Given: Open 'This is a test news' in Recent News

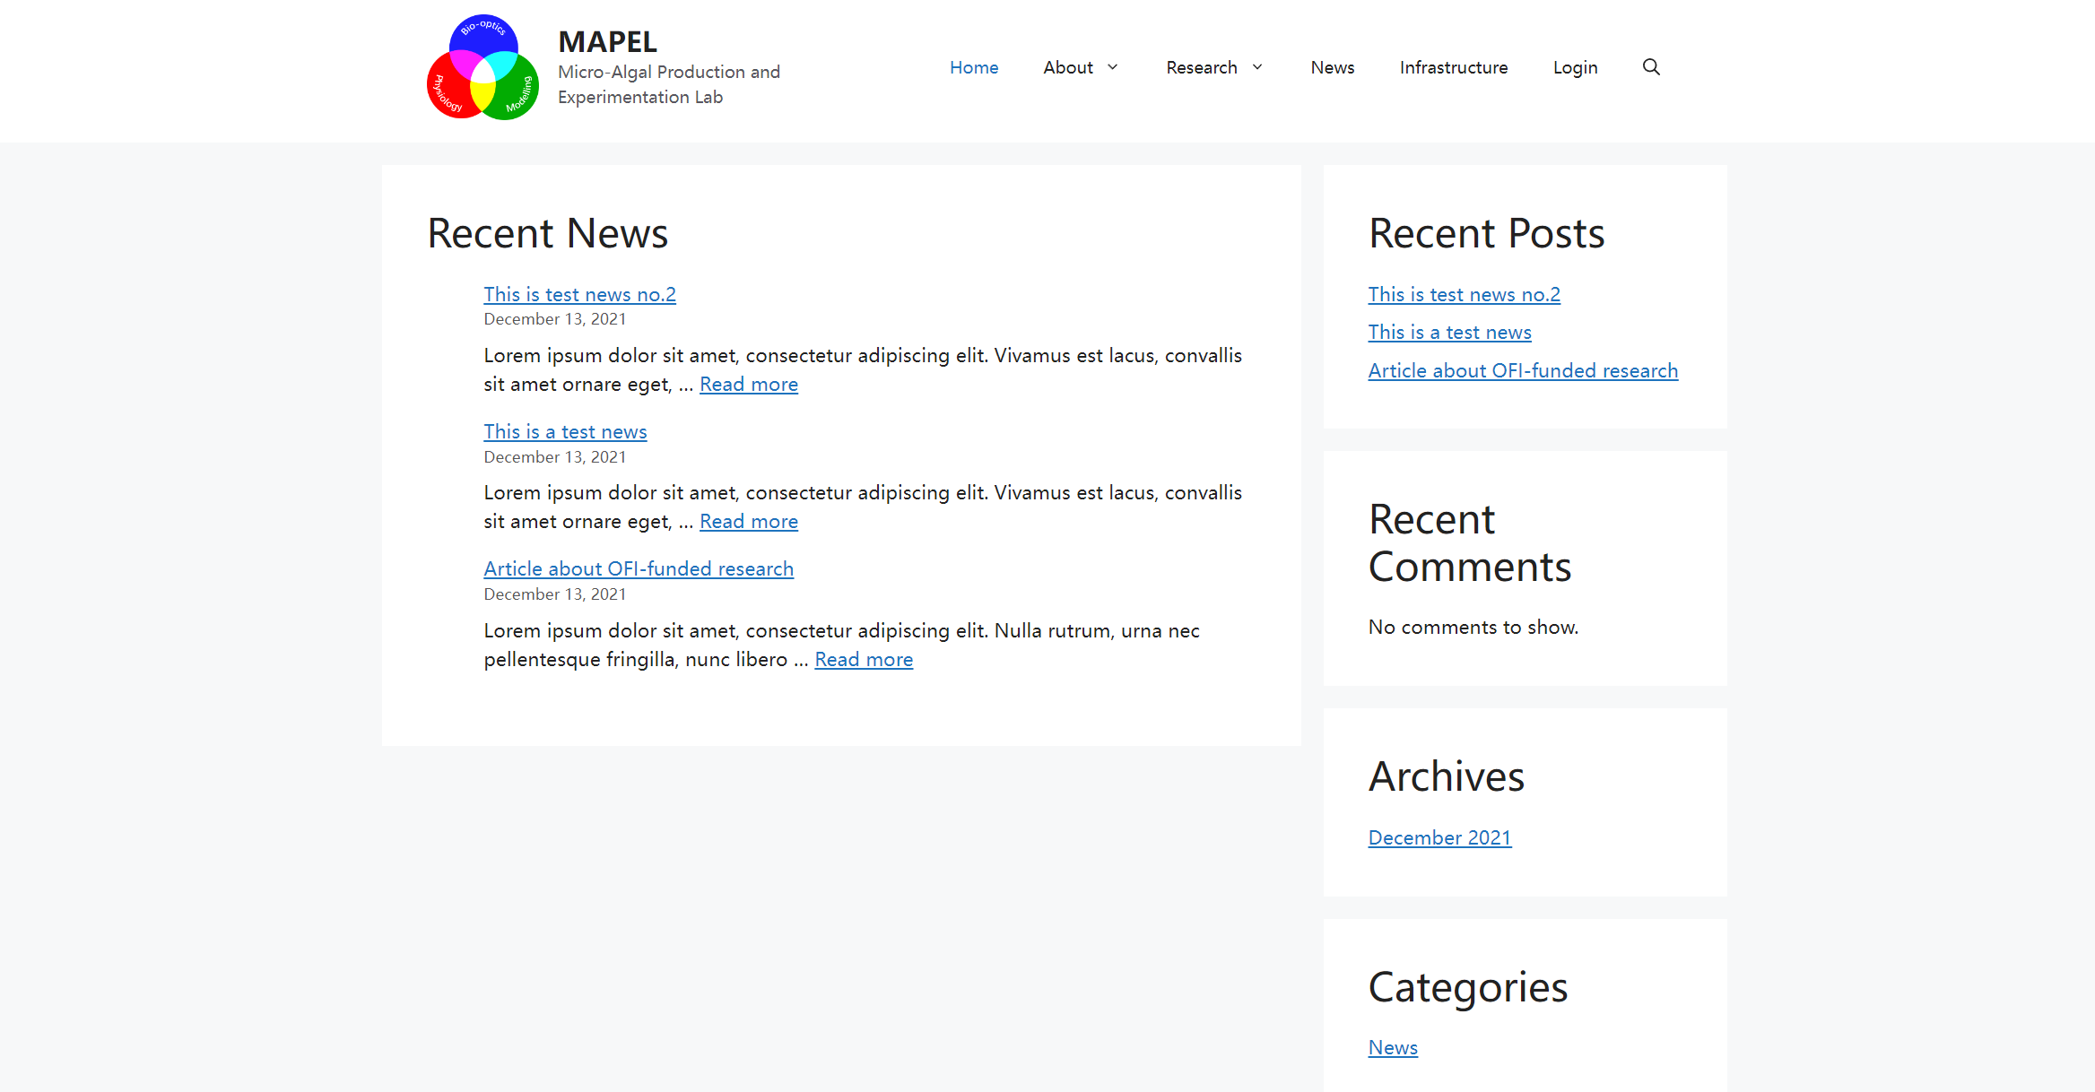Looking at the screenshot, I should click(x=565, y=431).
